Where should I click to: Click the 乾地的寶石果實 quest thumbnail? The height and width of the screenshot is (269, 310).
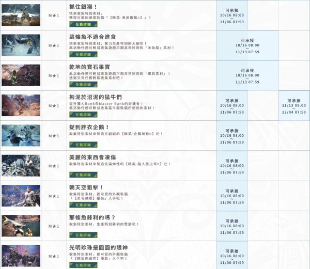pos(21,75)
